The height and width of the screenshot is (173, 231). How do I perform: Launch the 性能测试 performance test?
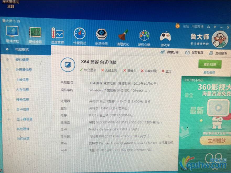79,36
